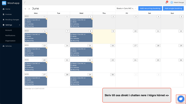The width and height of the screenshot is (186, 104).
Task: Go to previous month arrow
Action: (x=25, y=9)
